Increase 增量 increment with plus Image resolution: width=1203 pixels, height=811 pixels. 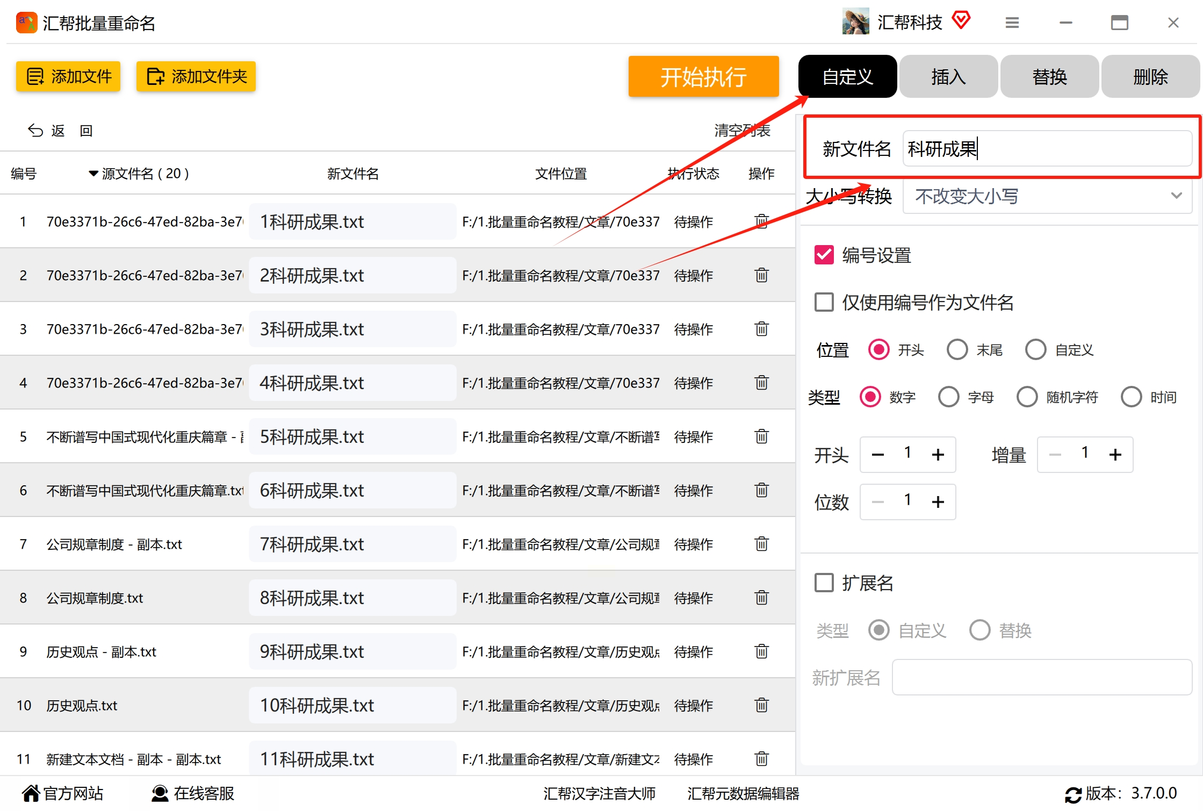[x=1115, y=455]
